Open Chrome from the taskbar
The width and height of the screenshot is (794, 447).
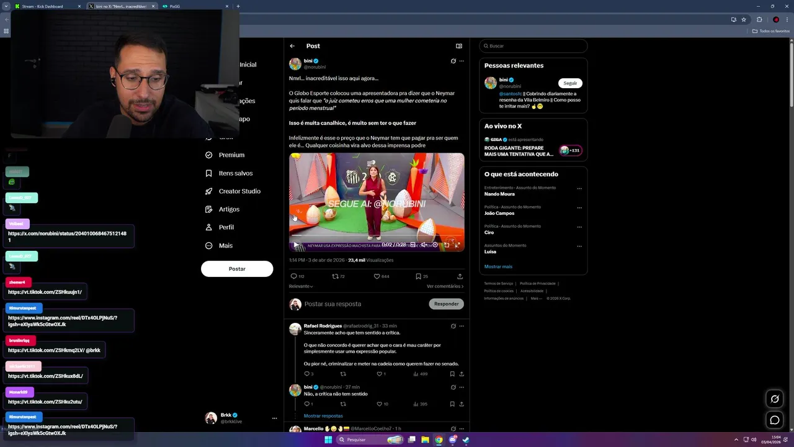tap(439, 440)
